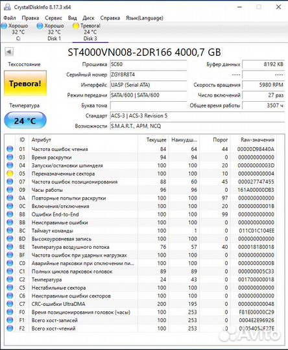Click status icon of attribute C2 Температура row
This screenshot has width=288, height=350.
(10, 279)
